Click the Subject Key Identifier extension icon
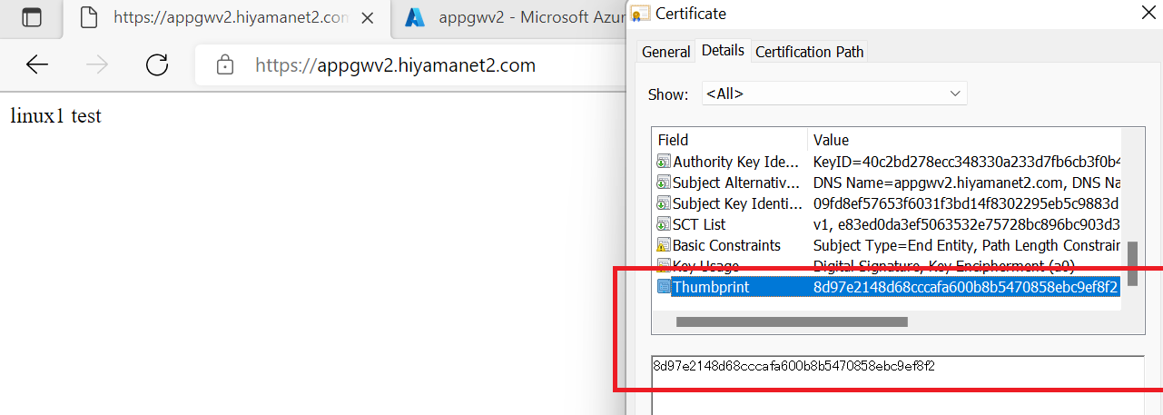Image resolution: width=1163 pixels, height=415 pixels. 664,203
